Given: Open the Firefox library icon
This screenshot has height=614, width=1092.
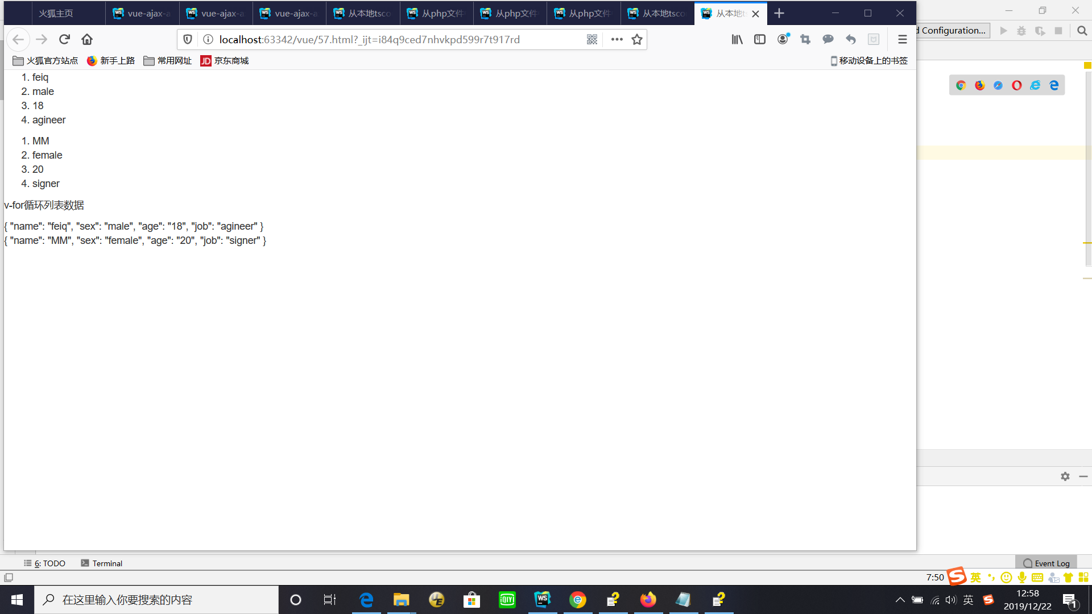Looking at the screenshot, I should click(x=737, y=39).
